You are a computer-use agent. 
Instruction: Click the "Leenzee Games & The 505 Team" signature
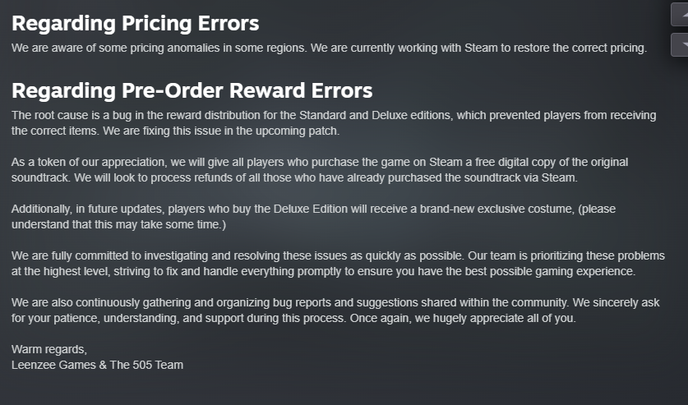click(x=97, y=365)
